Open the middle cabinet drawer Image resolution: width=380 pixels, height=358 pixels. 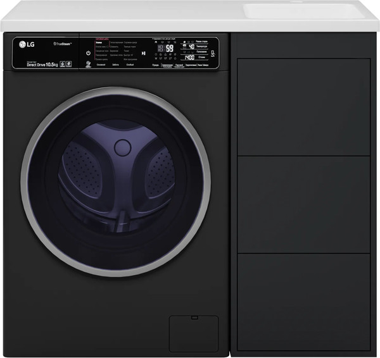[x=303, y=204]
